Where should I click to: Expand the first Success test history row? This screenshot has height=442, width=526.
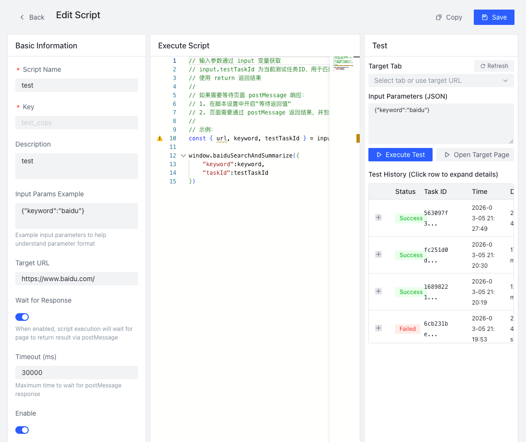[x=378, y=217]
